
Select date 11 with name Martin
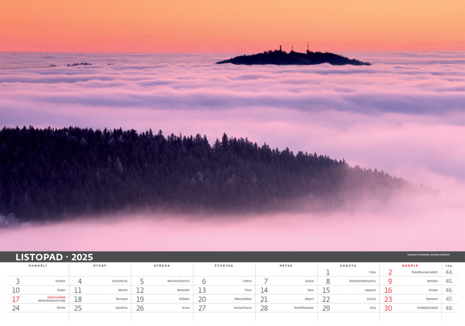click(x=78, y=290)
